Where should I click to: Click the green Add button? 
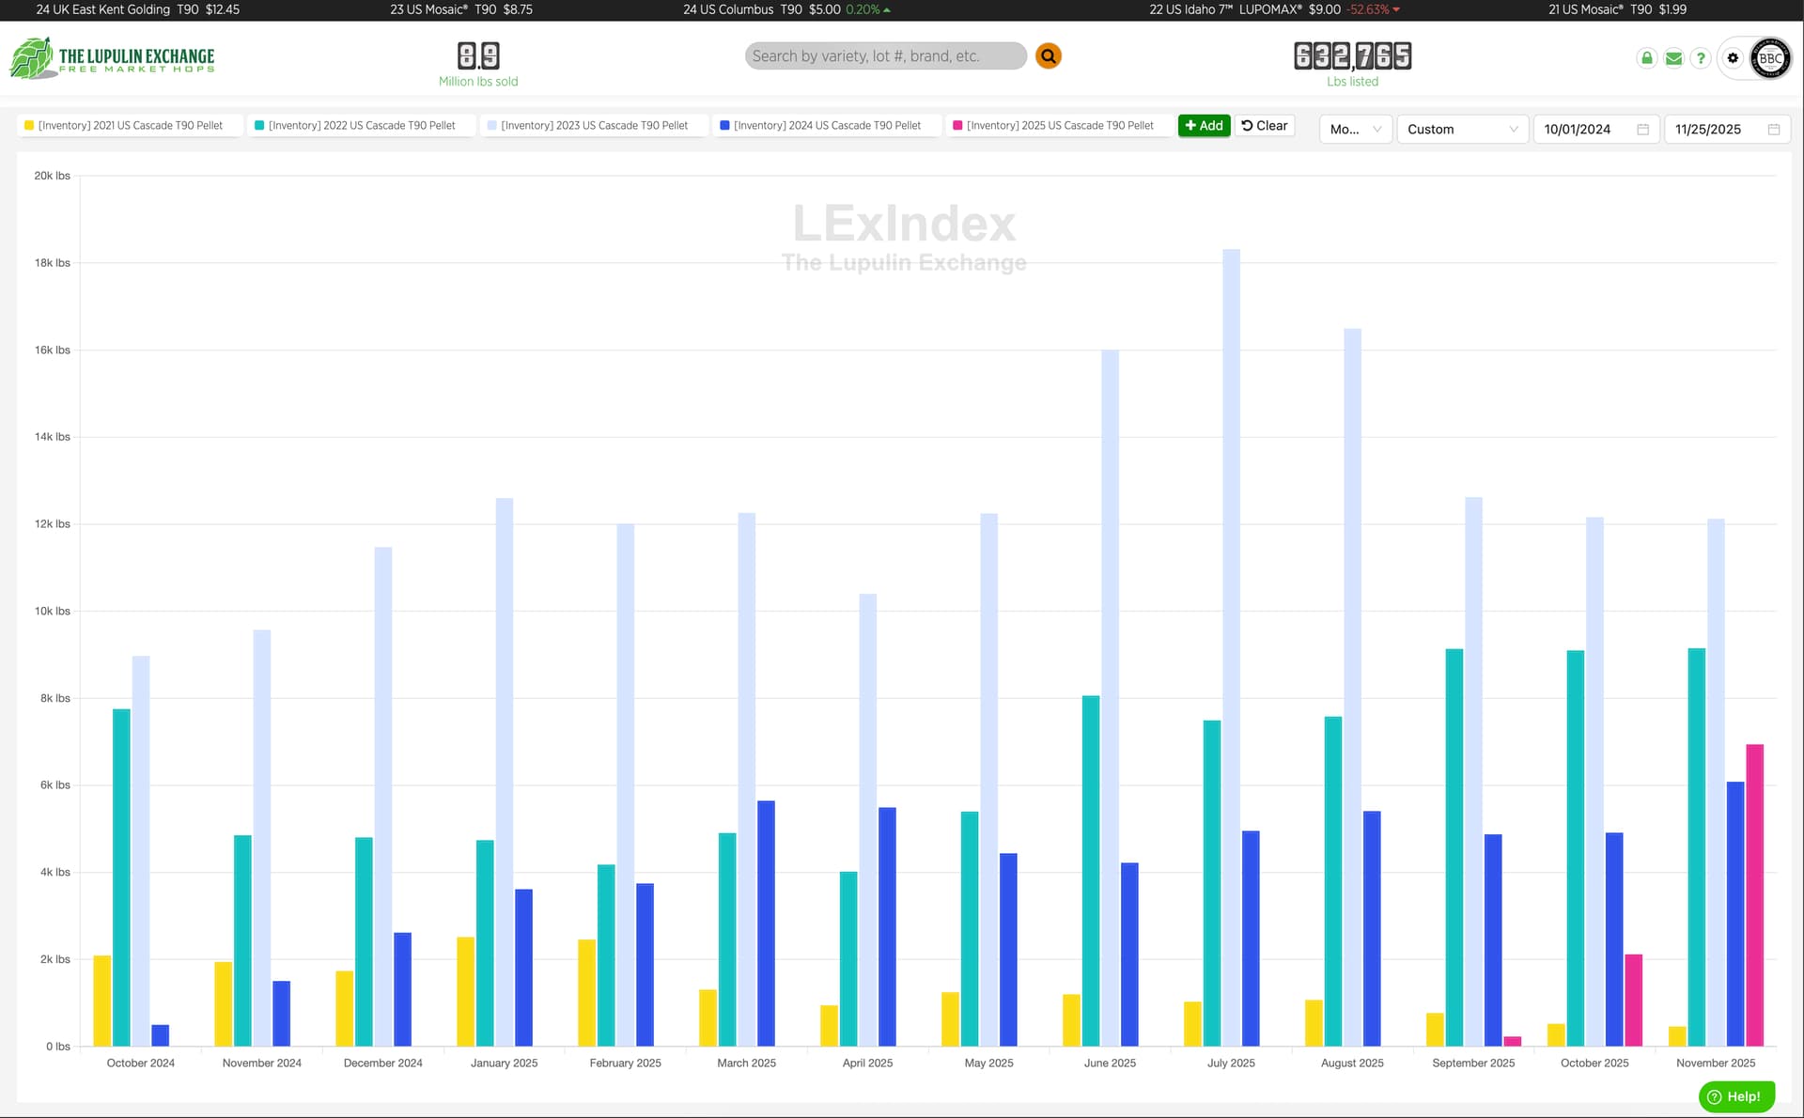(x=1204, y=126)
